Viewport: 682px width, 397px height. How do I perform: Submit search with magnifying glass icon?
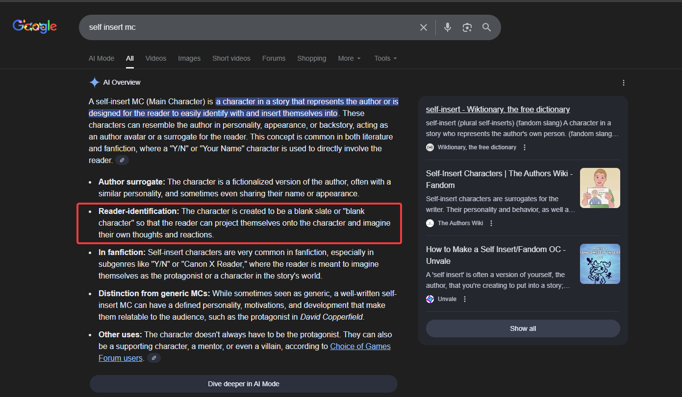point(486,27)
